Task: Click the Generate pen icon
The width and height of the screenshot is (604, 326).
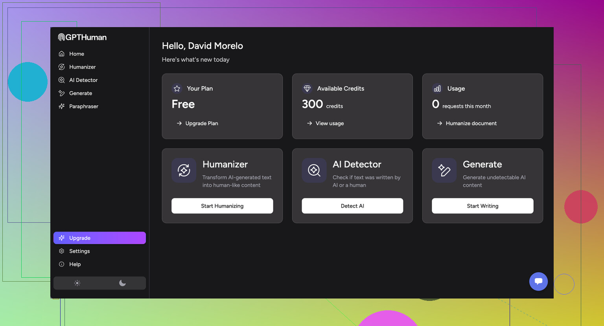Action: click(444, 170)
